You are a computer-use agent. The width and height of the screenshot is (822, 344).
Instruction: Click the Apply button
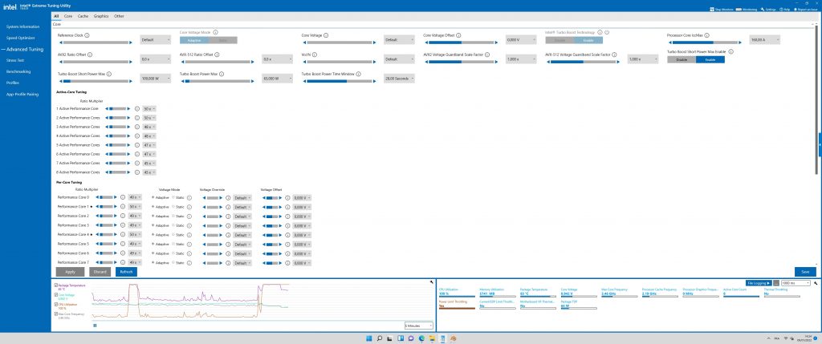click(x=71, y=272)
